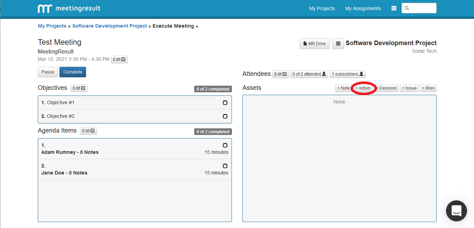
Task: Open My Projects in top navigation
Action: point(322,8)
